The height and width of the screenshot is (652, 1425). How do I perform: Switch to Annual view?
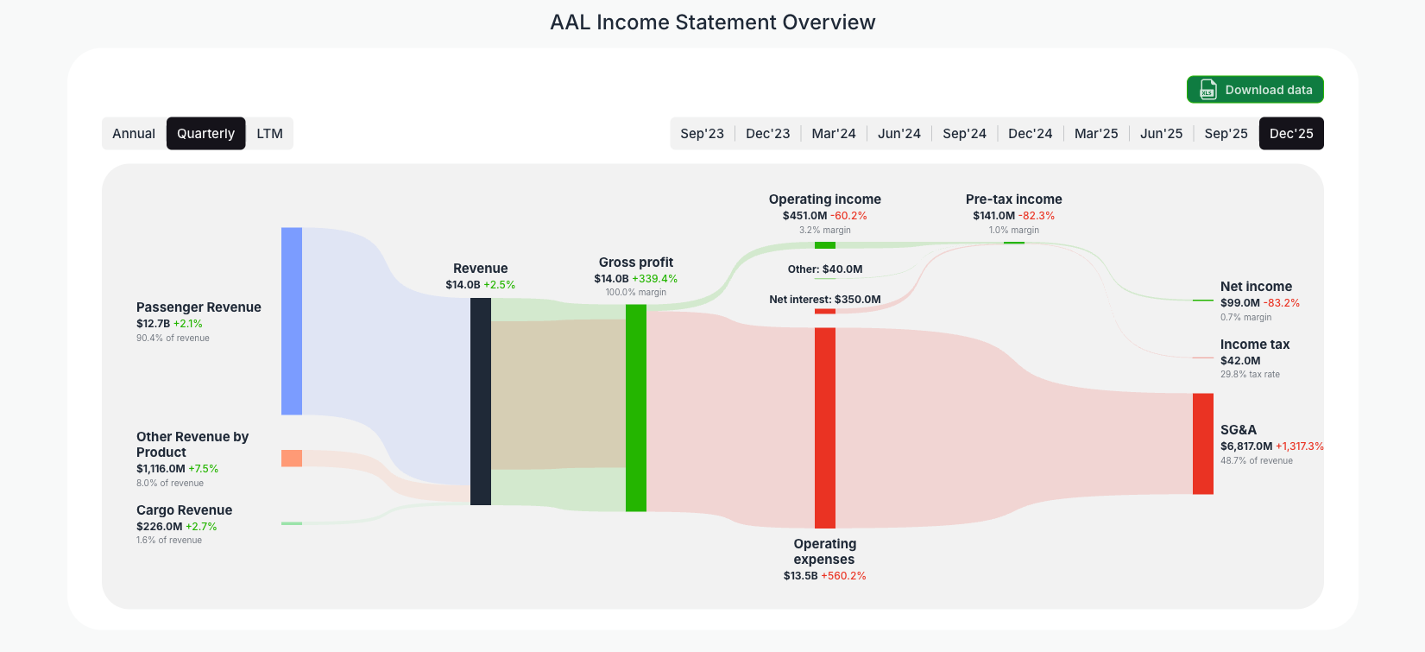point(134,133)
